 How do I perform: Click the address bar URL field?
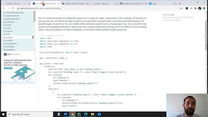point(98,8)
